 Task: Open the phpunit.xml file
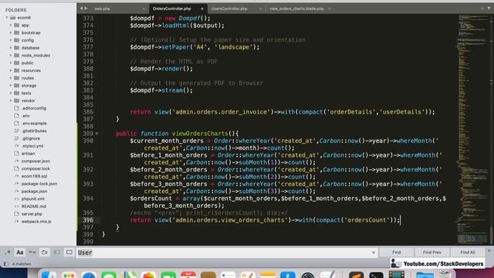[x=32, y=199]
